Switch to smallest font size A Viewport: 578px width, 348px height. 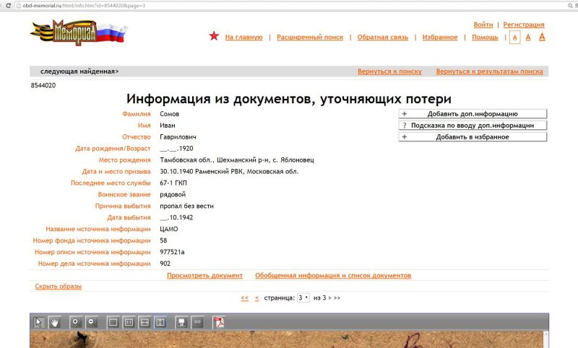pos(514,38)
